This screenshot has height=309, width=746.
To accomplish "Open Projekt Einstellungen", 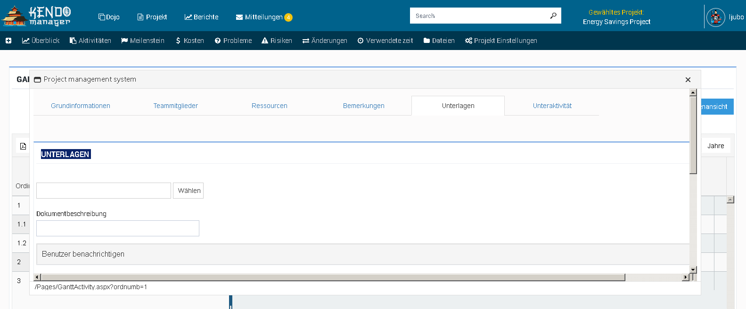I will pos(501,41).
